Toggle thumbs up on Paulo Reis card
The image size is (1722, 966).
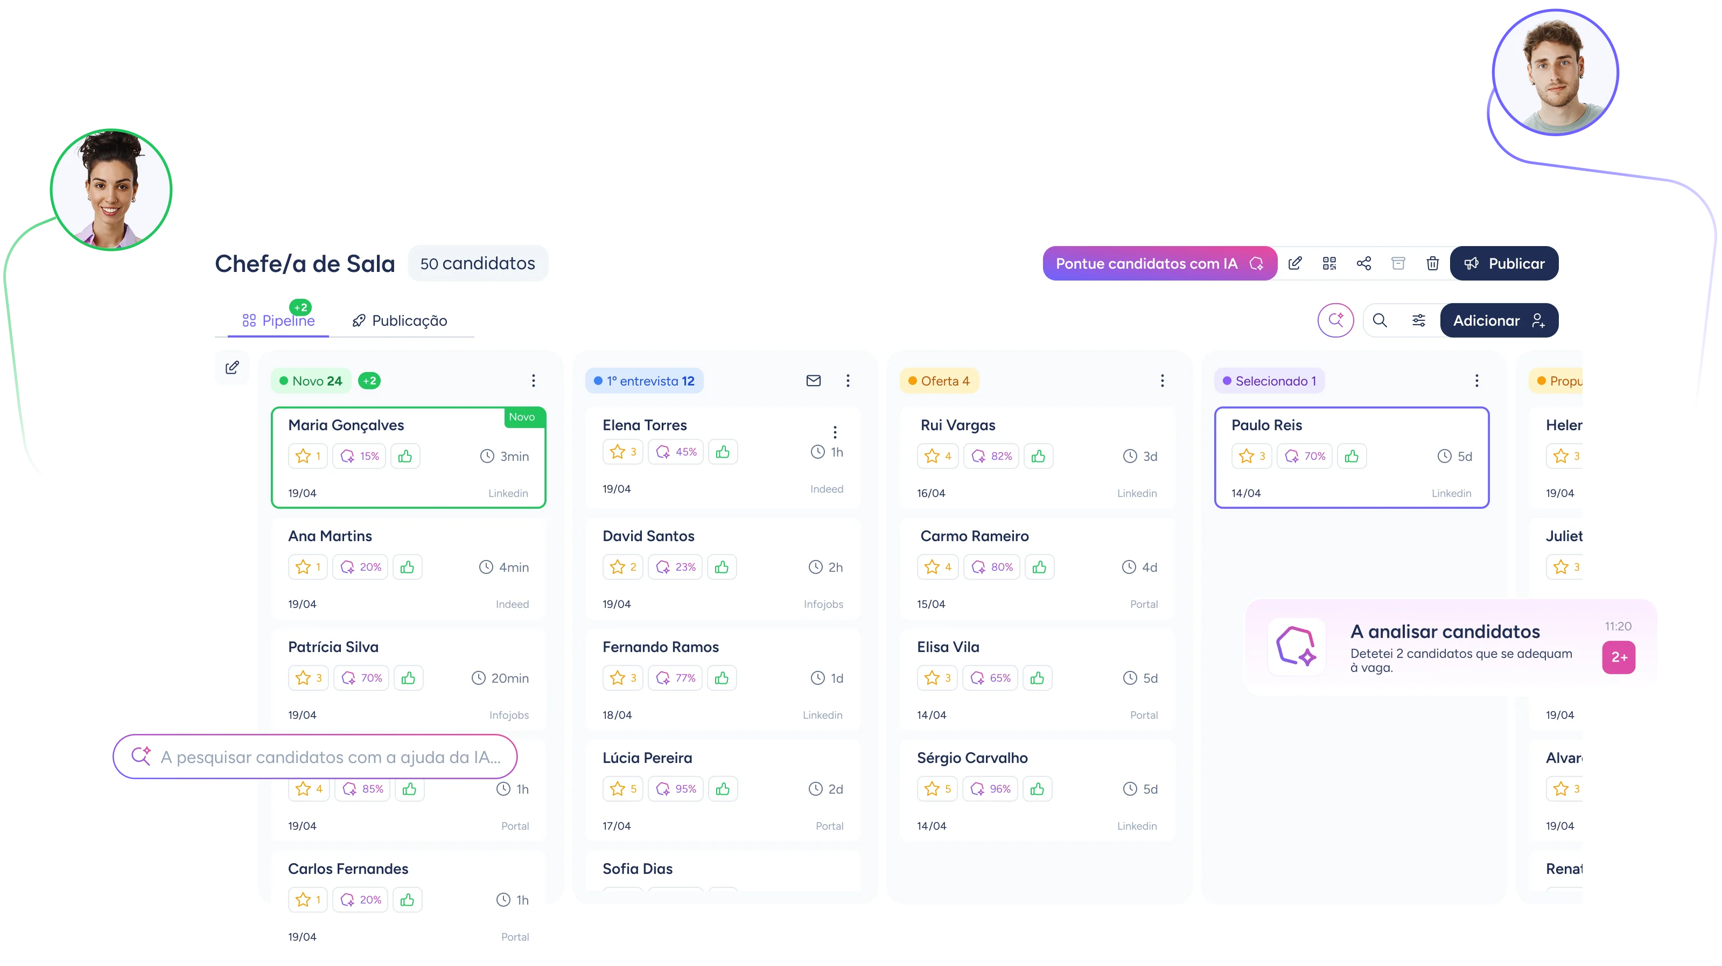1352,456
